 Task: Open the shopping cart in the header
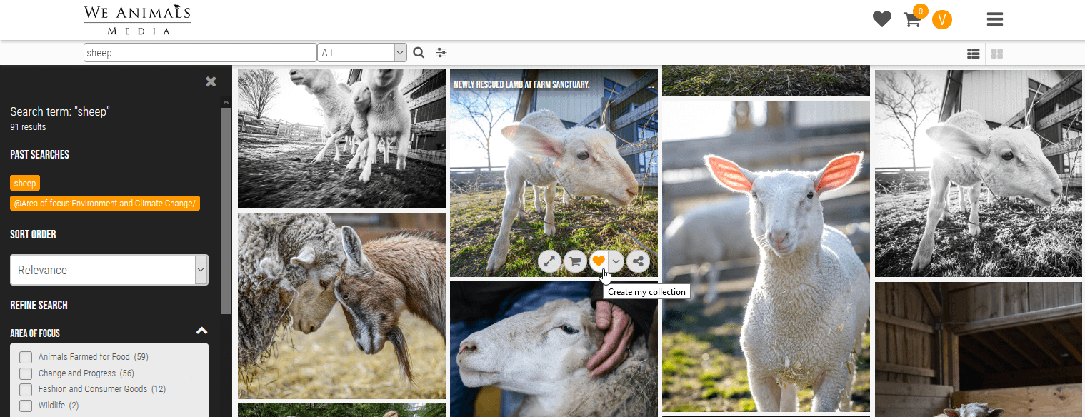(x=912, y=20)
